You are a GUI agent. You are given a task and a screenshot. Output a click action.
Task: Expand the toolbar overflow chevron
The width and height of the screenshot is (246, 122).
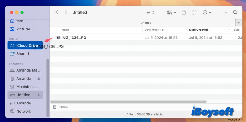(226, 12)
